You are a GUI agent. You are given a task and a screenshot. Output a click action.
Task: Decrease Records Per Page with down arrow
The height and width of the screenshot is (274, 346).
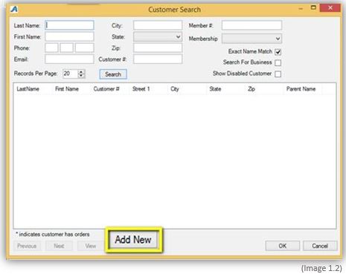pos(81,76)
